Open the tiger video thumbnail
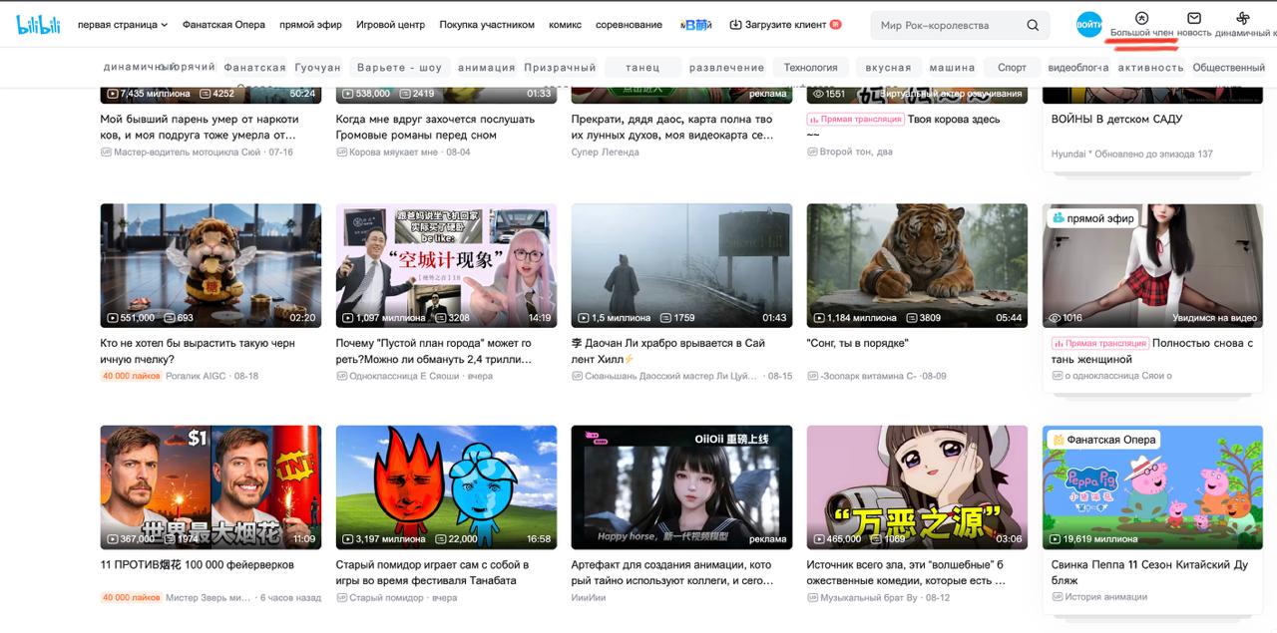1277x633 pixels. [x=917, y=265]
